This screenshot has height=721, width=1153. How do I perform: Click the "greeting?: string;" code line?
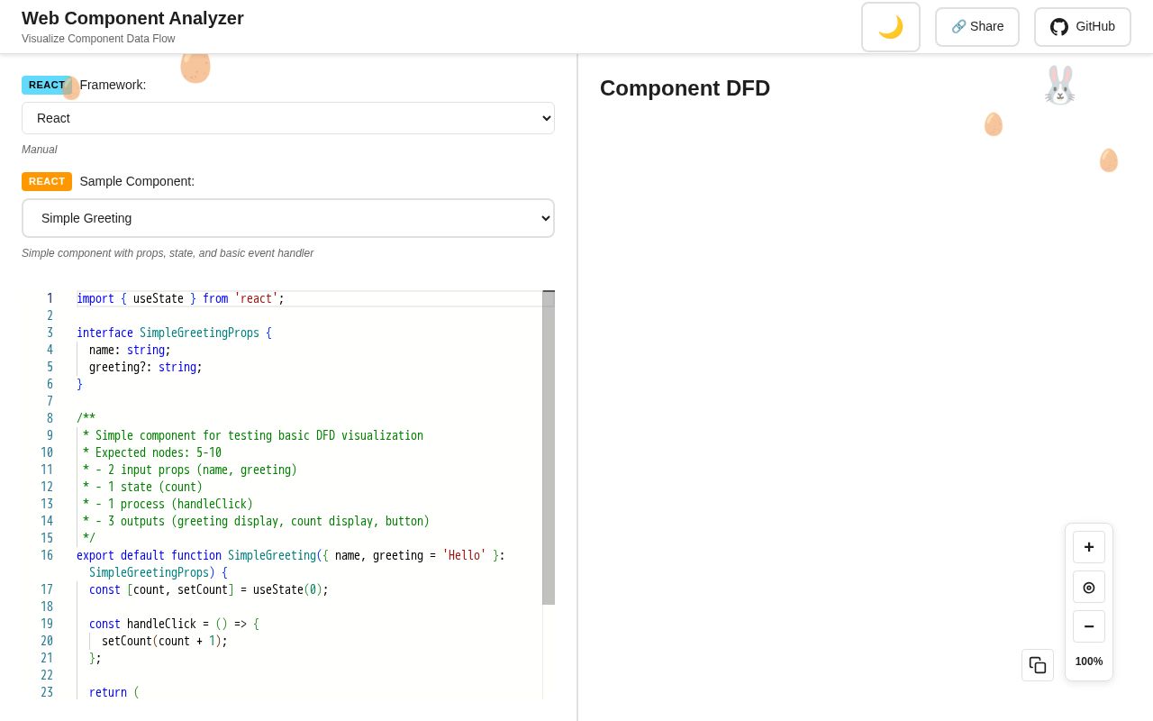pos(146,367)
